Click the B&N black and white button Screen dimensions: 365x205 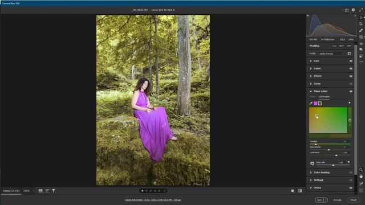pos(342,46)
